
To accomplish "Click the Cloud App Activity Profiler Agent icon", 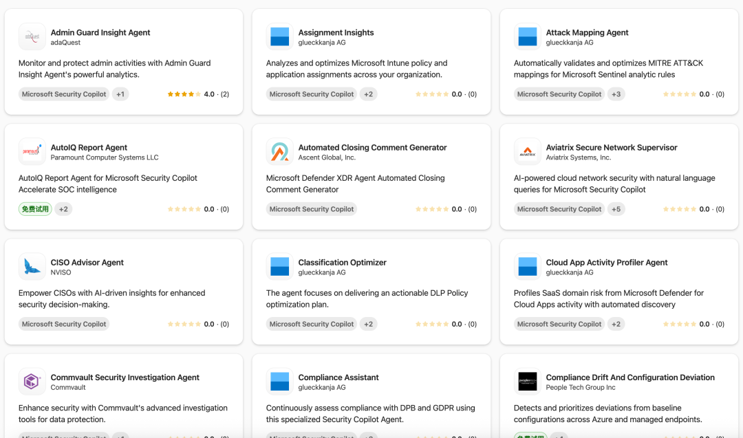I will 527,267.
